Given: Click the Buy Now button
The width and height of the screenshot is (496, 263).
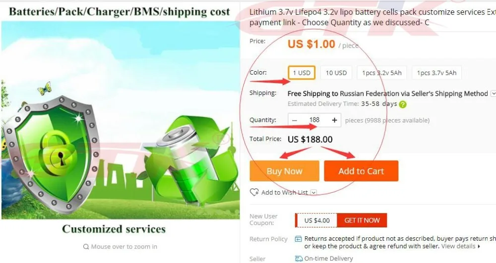Looking at the screenshot, I should point(284,171).
